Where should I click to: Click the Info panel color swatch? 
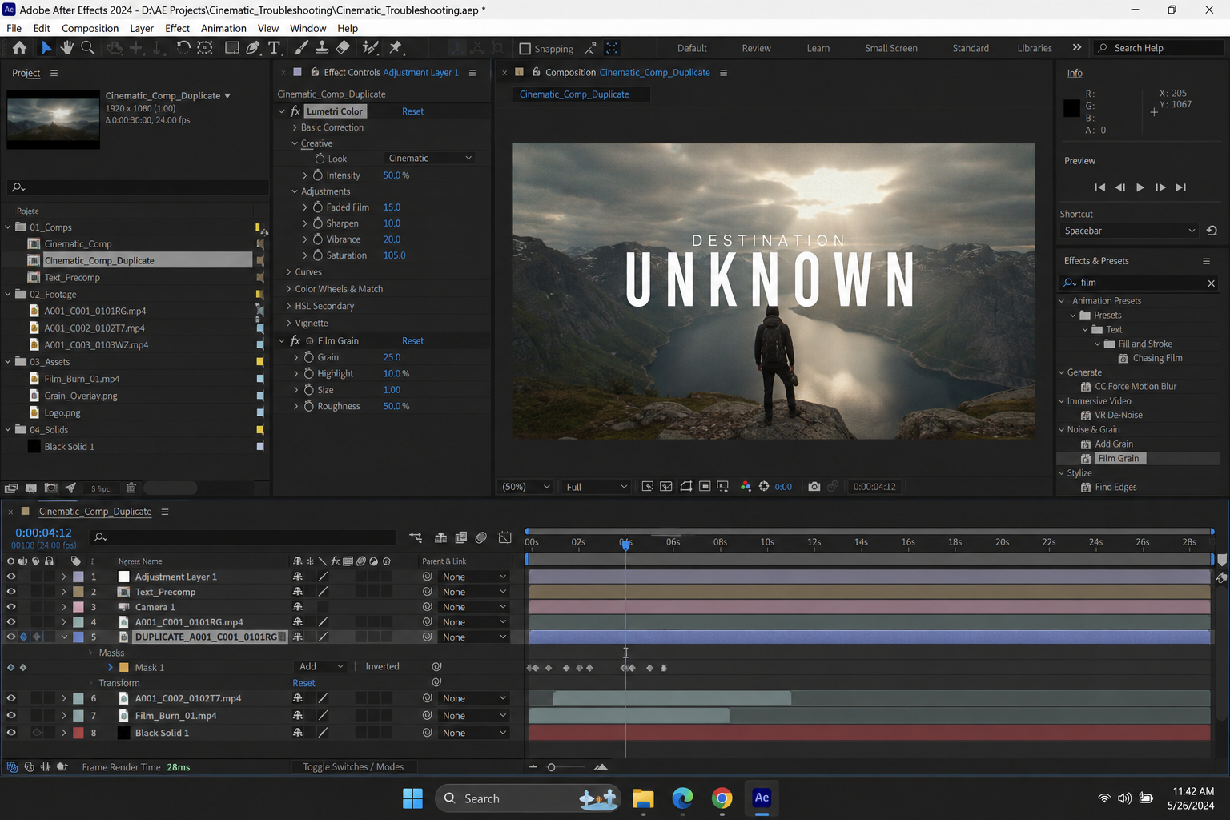click(x=1071, y=109)
